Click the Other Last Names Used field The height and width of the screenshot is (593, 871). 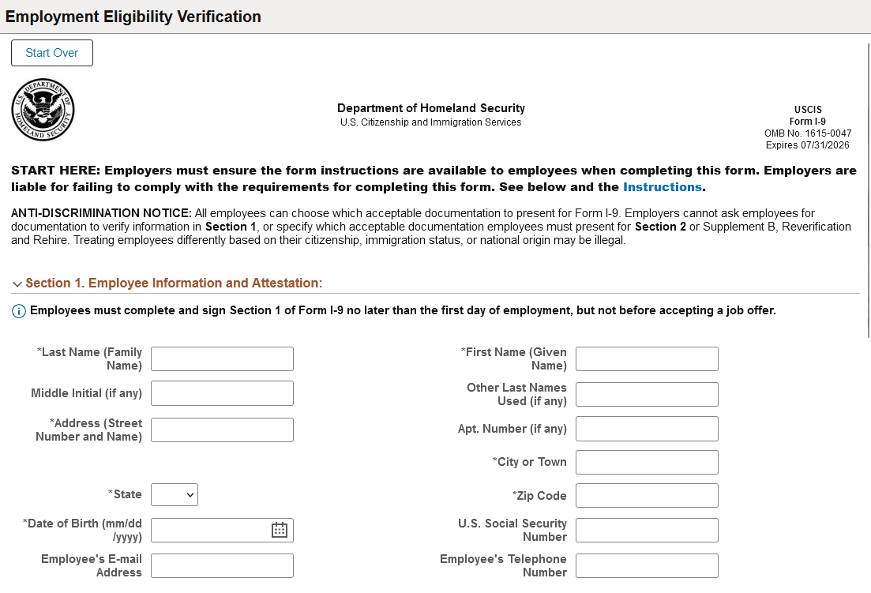click(646, 394)
